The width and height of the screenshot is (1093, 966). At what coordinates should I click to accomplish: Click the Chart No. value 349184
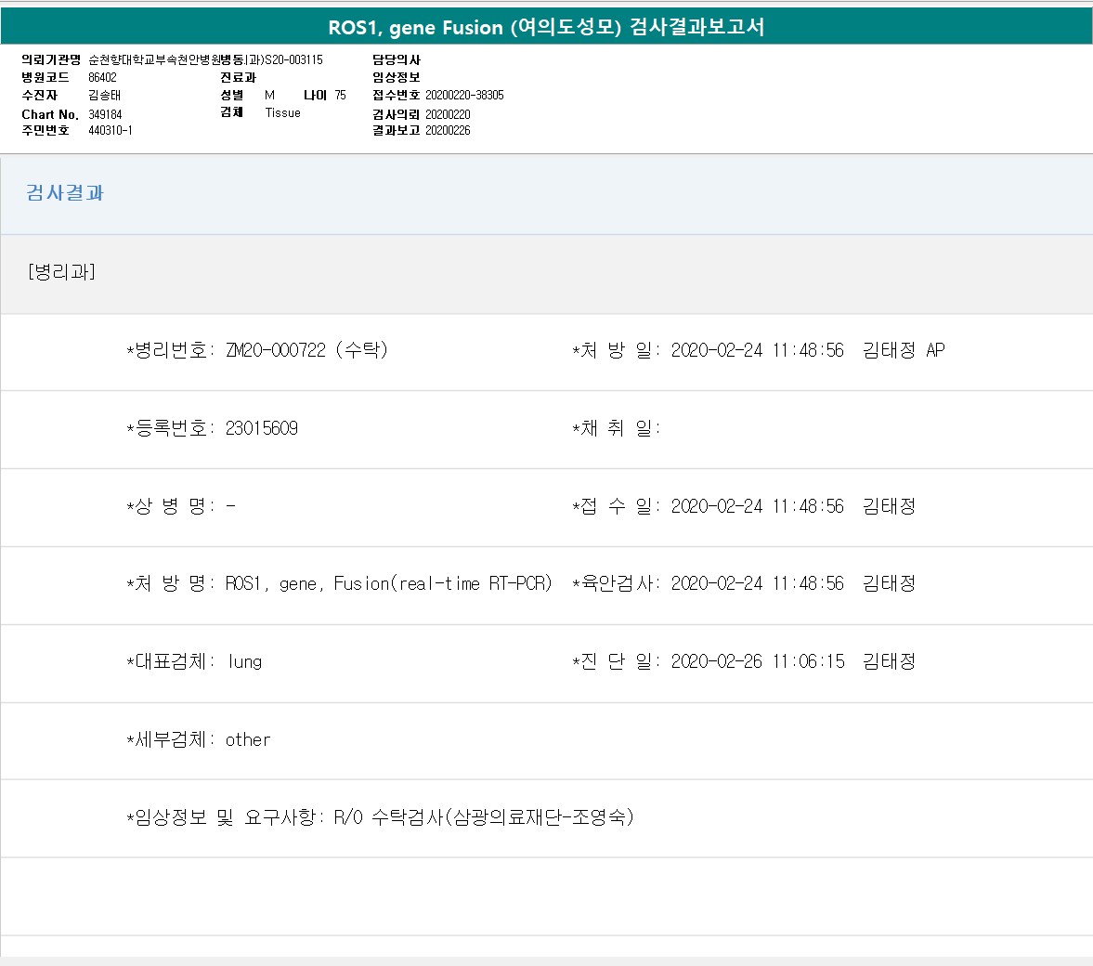(105, 114)
